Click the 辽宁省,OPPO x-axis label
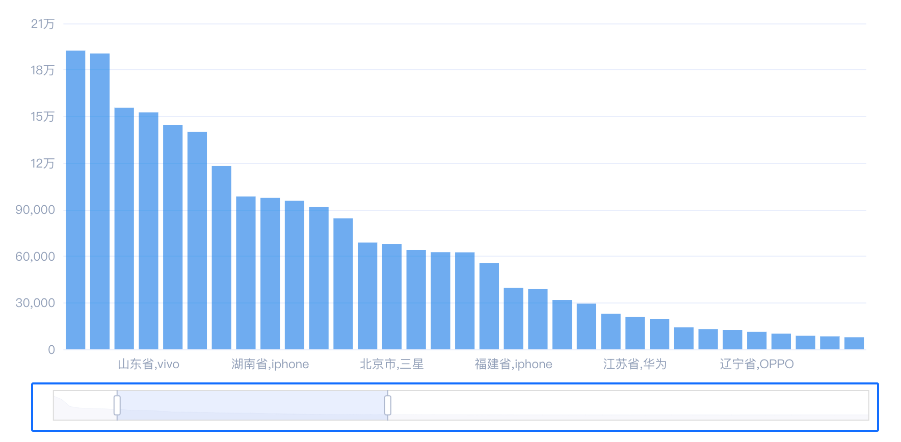Screen dimensions: 901x442 (x=757, y=364)
